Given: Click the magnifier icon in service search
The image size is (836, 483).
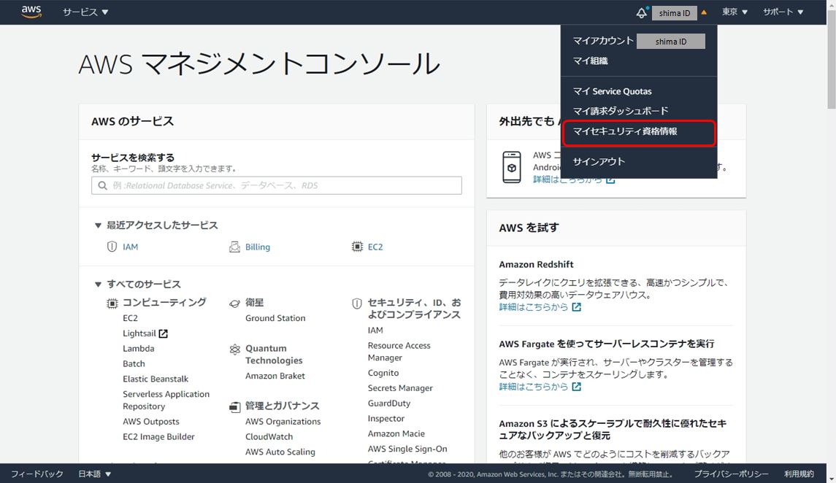Looking at the screenshot, I should click(x=102, y=185).
